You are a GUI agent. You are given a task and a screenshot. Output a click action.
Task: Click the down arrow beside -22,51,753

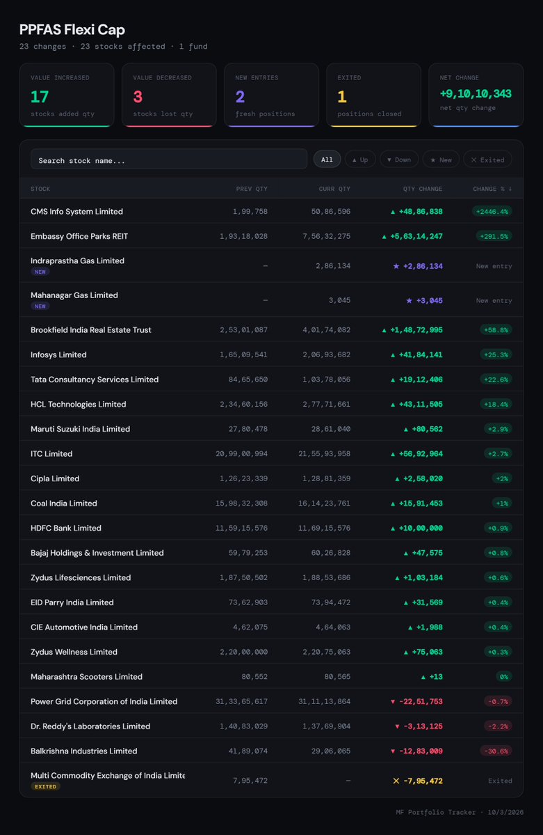[x=393, y=702]
